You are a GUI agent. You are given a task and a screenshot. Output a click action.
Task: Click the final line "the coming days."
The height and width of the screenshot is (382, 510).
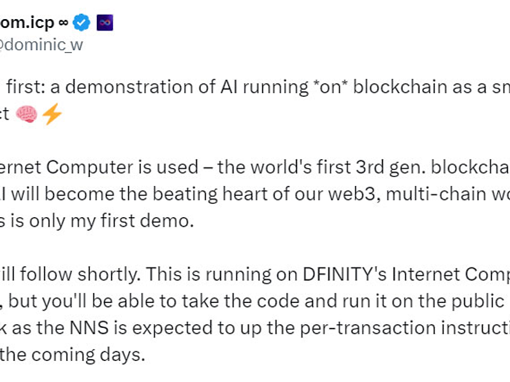pyautogui.click(x=72, y=355)
